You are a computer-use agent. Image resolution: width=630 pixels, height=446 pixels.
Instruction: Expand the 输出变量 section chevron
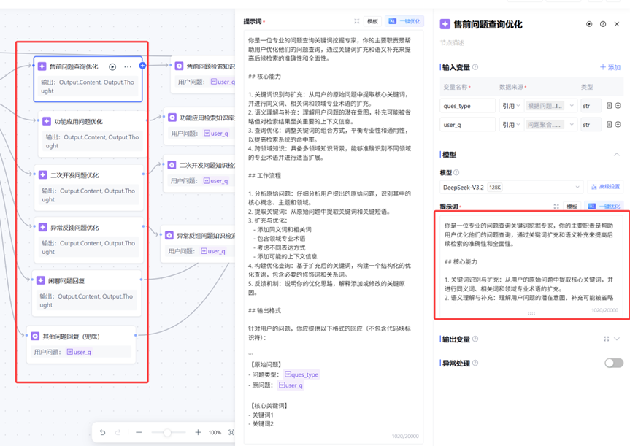coord(618,339)
